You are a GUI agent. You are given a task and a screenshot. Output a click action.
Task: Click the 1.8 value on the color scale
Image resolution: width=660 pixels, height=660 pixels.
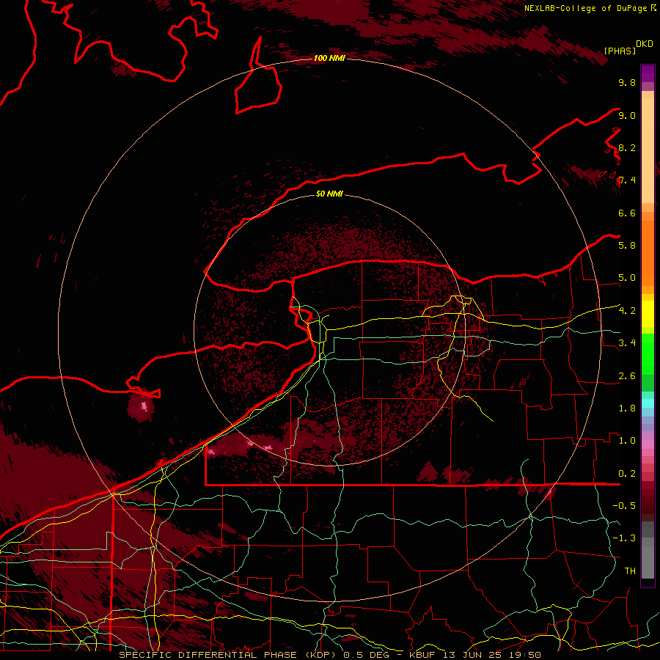pyautogui.click(x=627, y=408)
